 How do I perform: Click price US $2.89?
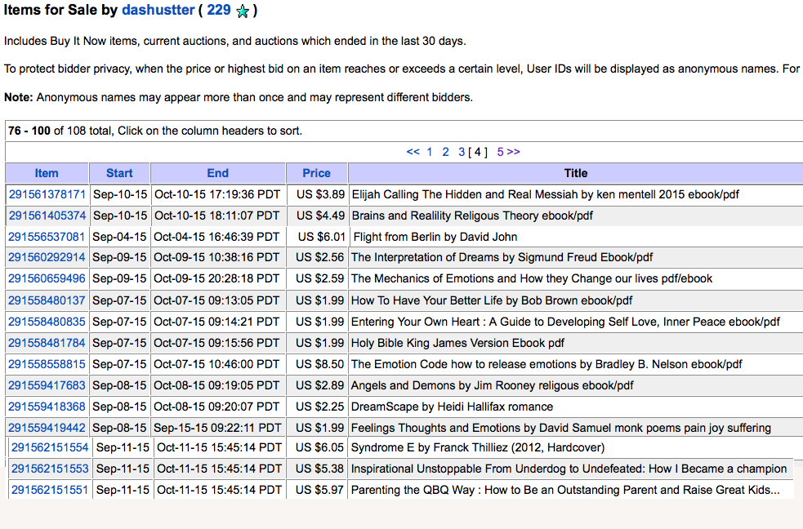pos(319,386)
